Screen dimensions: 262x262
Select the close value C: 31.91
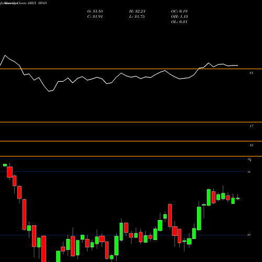95,17
